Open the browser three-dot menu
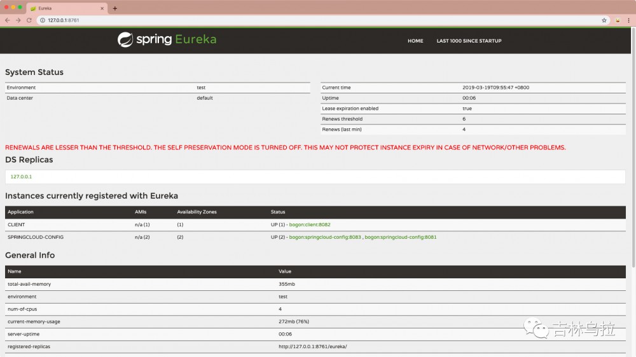The image size is (636, 357). [x=629, y=20]
